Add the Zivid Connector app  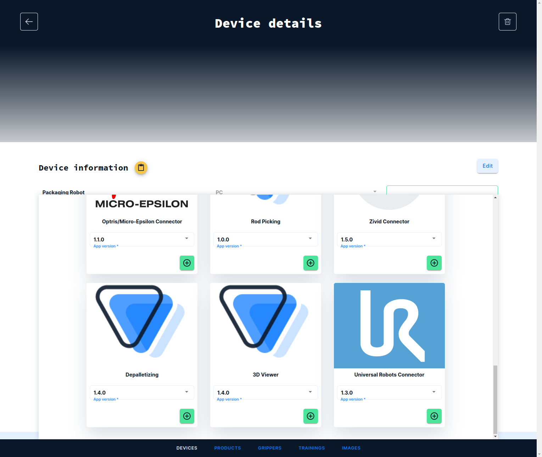click(x=434, y=263)
